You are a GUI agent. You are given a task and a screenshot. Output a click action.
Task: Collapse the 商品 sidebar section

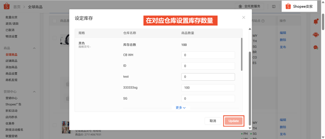point(35,48)
